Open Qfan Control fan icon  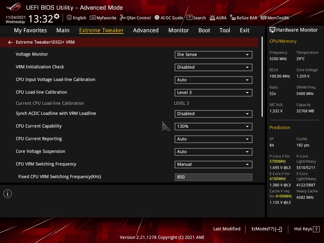pyautogui.click(x=122, y=18)
